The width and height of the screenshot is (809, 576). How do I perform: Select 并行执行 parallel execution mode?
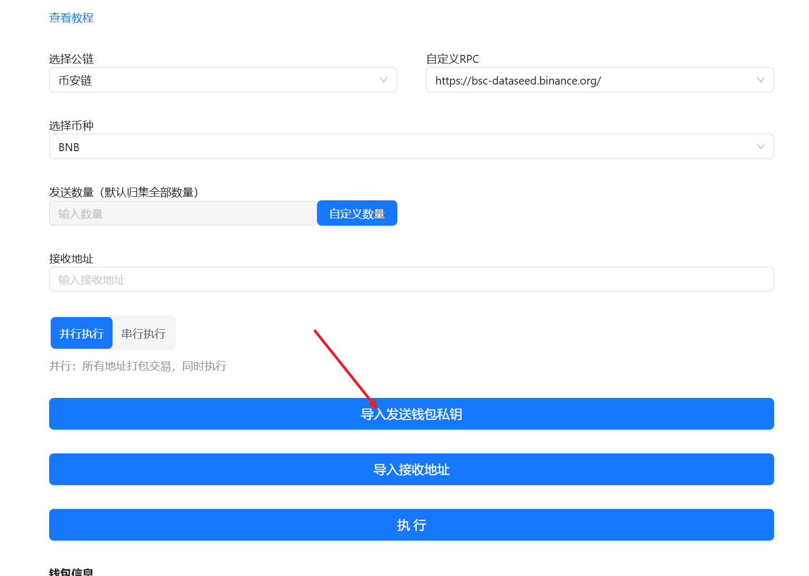pos(81,333)
